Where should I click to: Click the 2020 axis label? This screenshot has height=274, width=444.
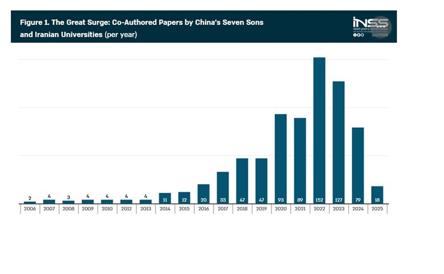(x=281, y=209)
